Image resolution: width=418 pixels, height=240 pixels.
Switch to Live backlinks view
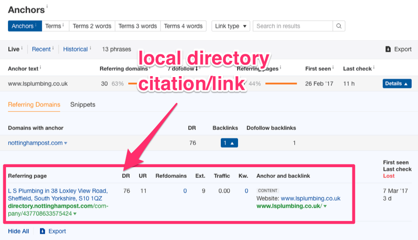click(x=13, y=49)
